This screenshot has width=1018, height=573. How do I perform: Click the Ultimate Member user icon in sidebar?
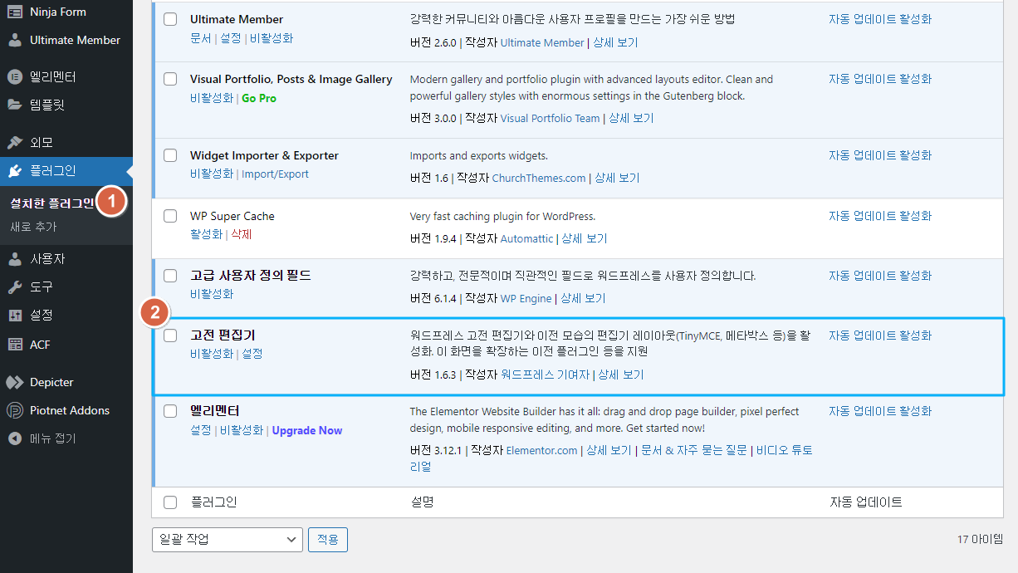[15, 40]
